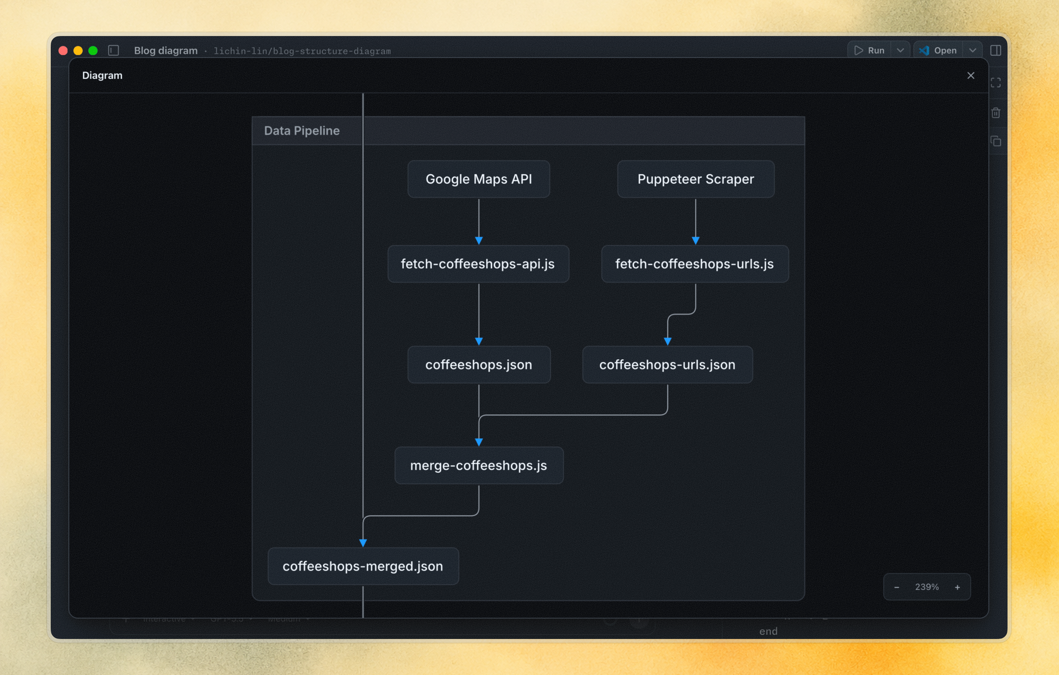Select the coffeeshops-urls.json node
The width and height of the screenshot is (1059, 675).
click(x=668, y=365)
